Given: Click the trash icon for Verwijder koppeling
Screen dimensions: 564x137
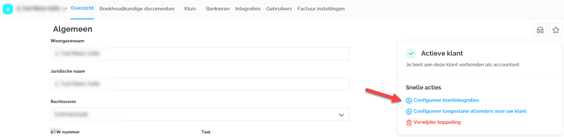Looking at the screenshot, I should (409, 122).
